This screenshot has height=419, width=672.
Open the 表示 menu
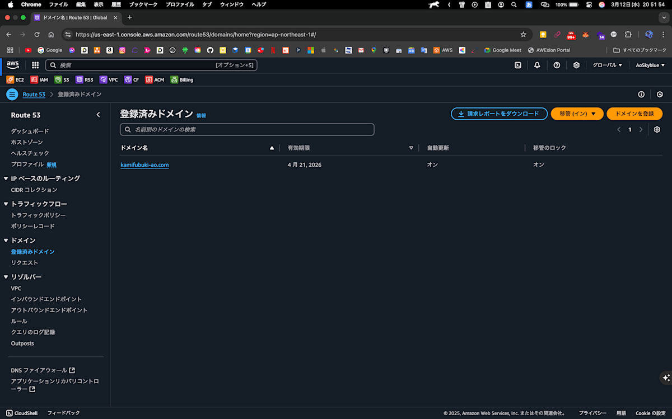click(x=99, y=4)
